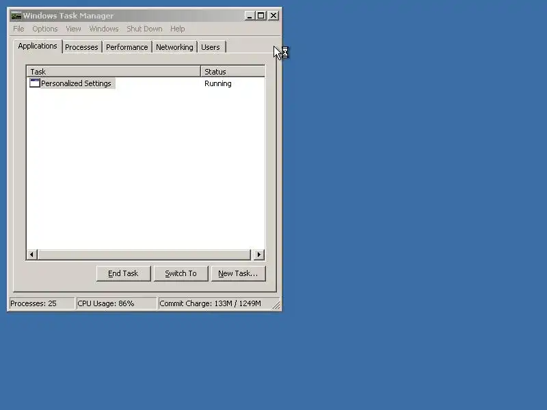Click the right arrow of horizontal scrollbar

coord(259,254)
